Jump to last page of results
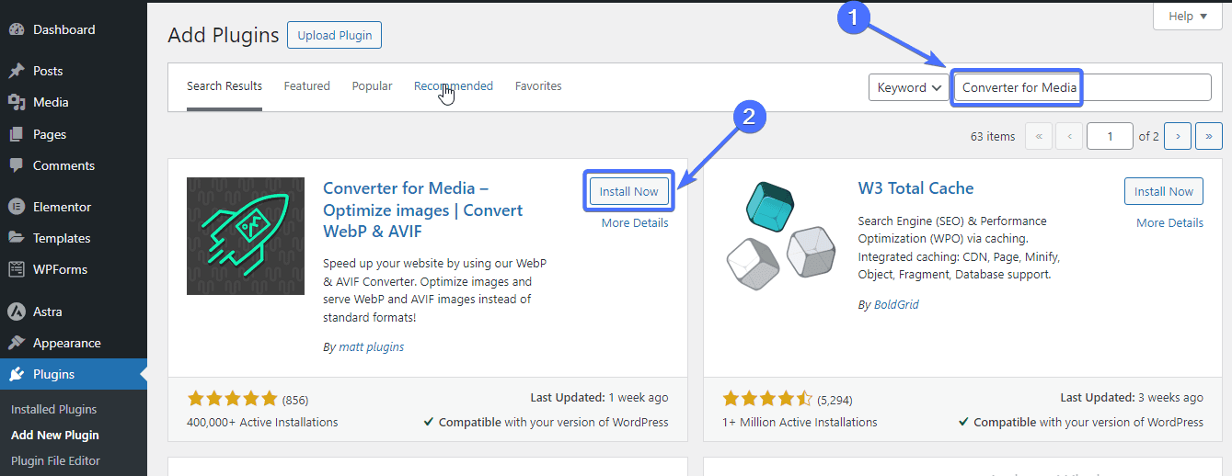This screenshot has width=1232, height=476. (1209, 136)
